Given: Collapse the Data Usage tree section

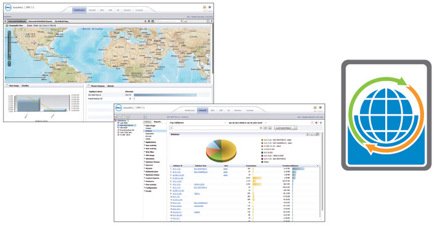Looking at the screenshot, I should coord(145,126).
